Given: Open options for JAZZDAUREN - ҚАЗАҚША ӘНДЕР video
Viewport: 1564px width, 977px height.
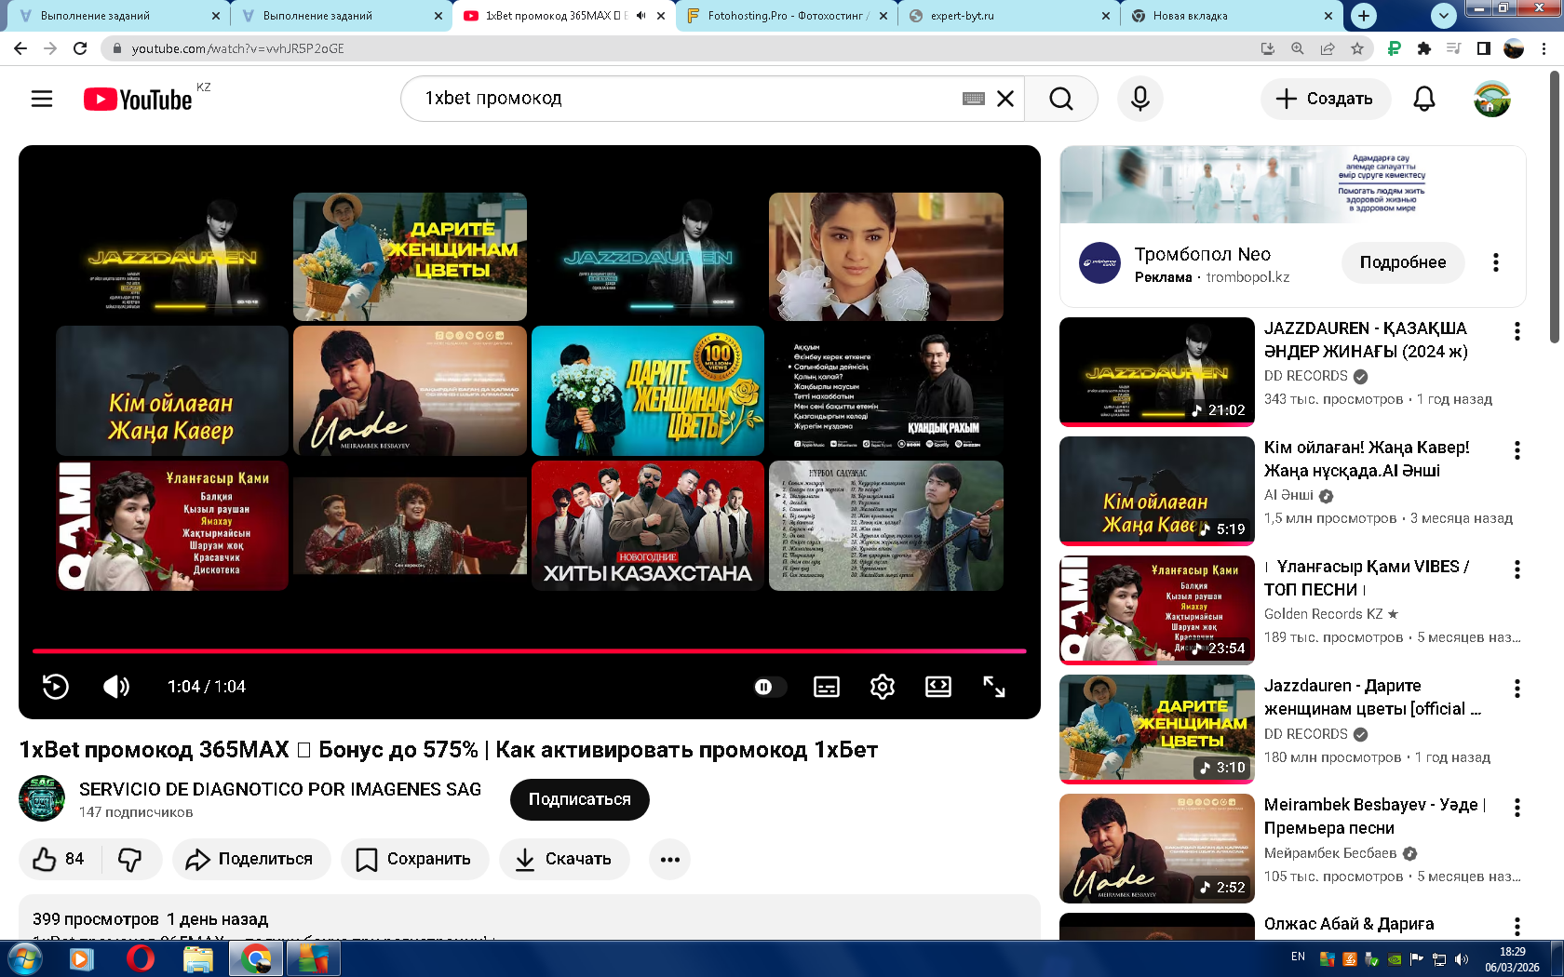Looking at the screenshot, I should pos(1517,331).
